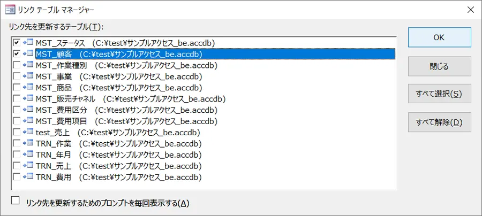Click the linked table icon beside MST_作業種別
Screen dimensions: 482x216
pyautogui.click(x=28, y=65)
